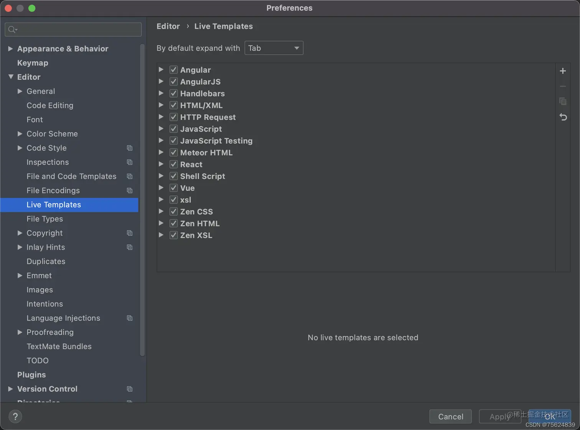Expand the JavaScript Testing template group

point(161,141)
